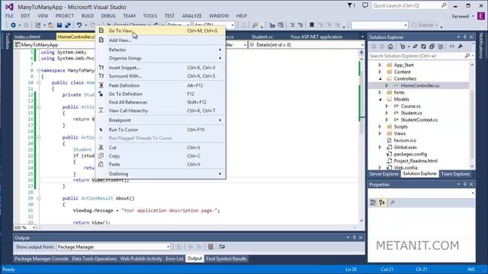This screenshot has height=274, width=488.
Task: Click the View Code icon in Solution Explorer
Action: click(451, 46)
